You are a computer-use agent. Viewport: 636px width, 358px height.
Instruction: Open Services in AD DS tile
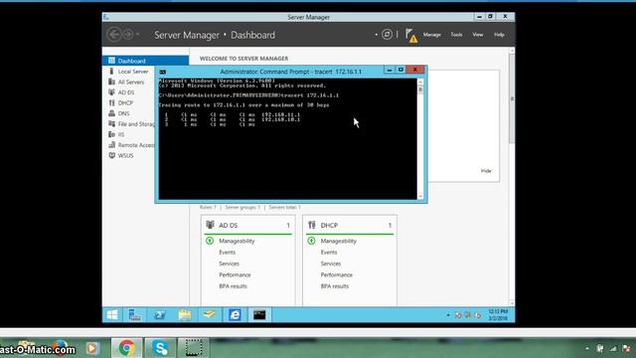click(x=229, y=264)
